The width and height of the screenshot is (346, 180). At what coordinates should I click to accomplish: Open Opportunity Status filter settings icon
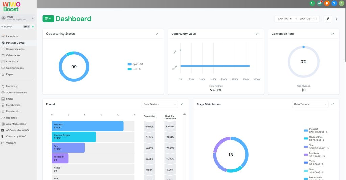(x=157, y=34)
